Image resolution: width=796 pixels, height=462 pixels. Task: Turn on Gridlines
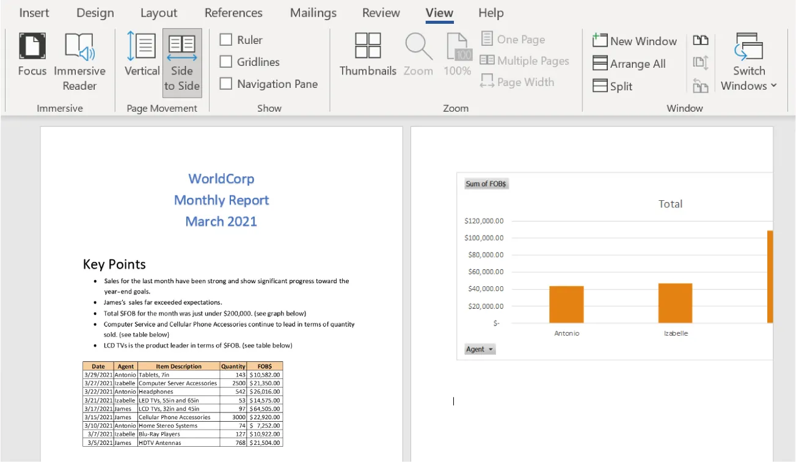(227, 62)
